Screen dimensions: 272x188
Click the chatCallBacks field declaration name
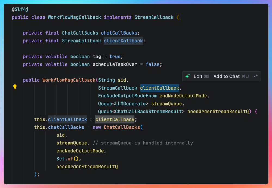(119, 33)
